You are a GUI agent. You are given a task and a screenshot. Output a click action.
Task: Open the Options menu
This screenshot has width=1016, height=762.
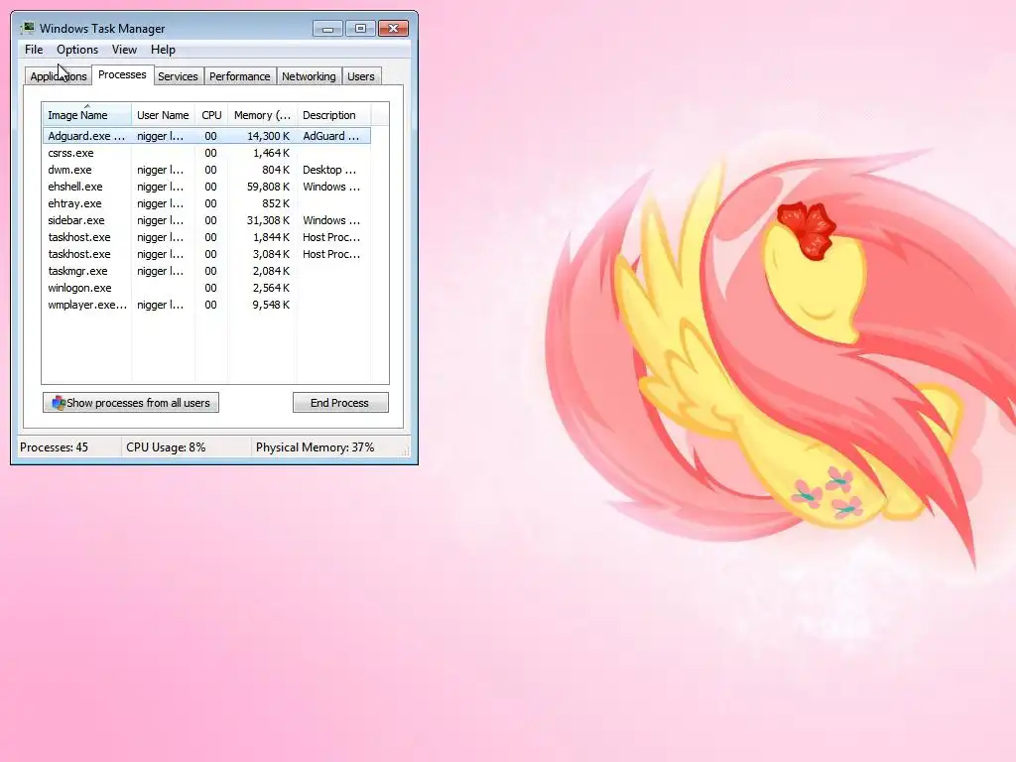[77, 50]
